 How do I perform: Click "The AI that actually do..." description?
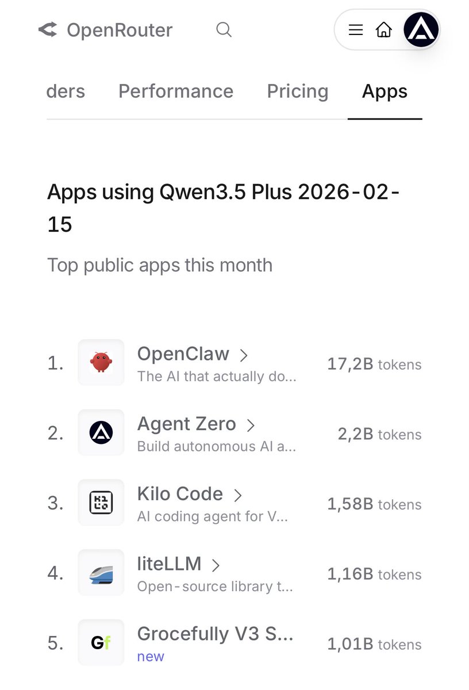(x=217, y=377)
